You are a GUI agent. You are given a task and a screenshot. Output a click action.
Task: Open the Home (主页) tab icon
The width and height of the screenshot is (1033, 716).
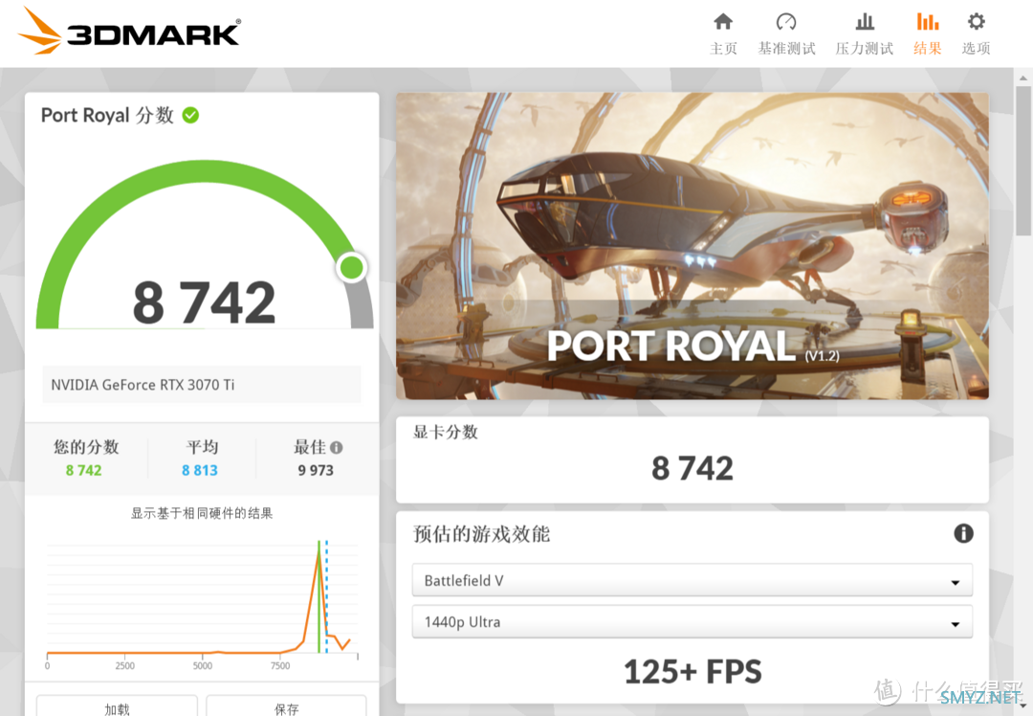coord(723,22)
